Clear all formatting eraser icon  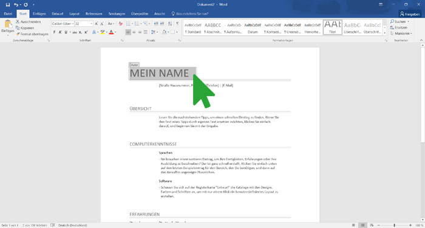coord(121,24)
